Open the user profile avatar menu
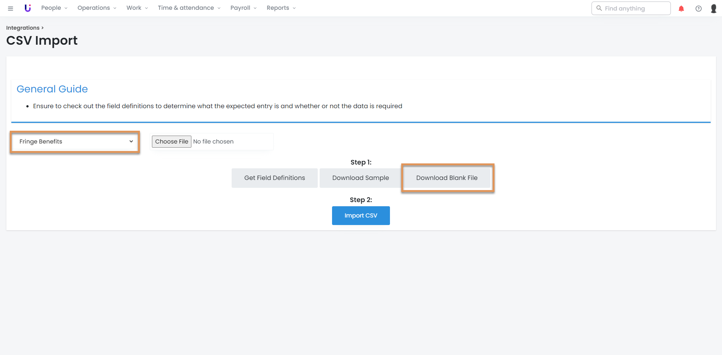Image resolution: width=722 pixels, height=355 pixels. [x=713, y=8]
